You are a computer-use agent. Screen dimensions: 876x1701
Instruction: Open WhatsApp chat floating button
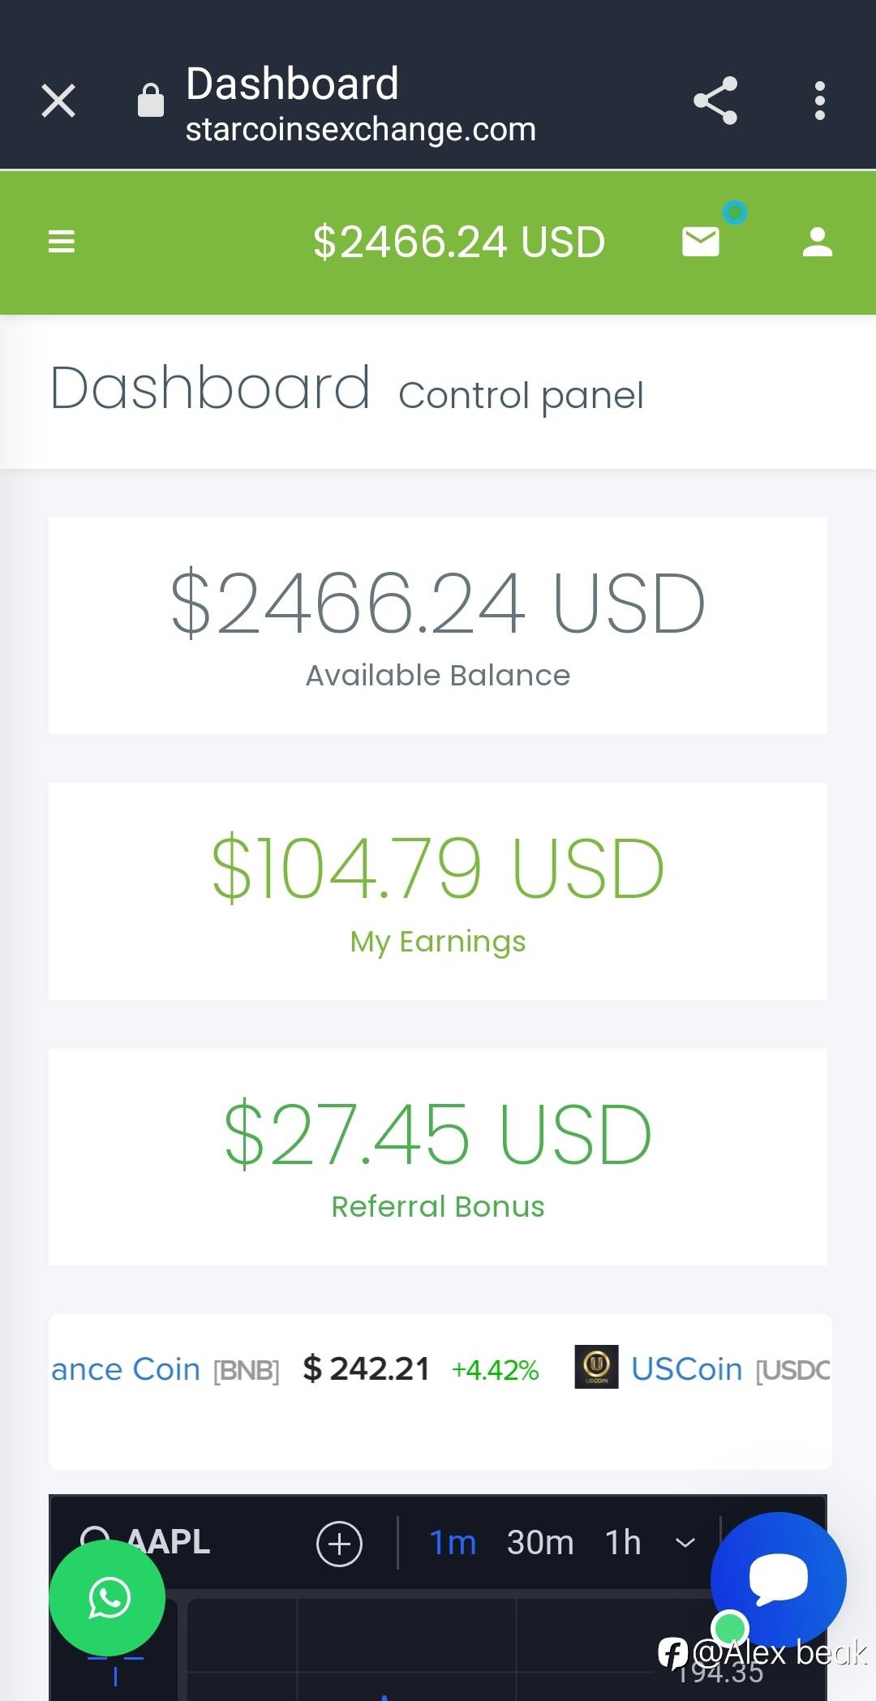(x=107, y=1597)
